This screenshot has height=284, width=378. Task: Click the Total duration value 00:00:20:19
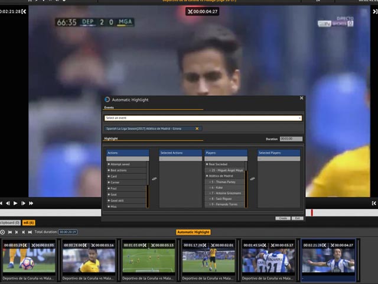pos(68,232)
